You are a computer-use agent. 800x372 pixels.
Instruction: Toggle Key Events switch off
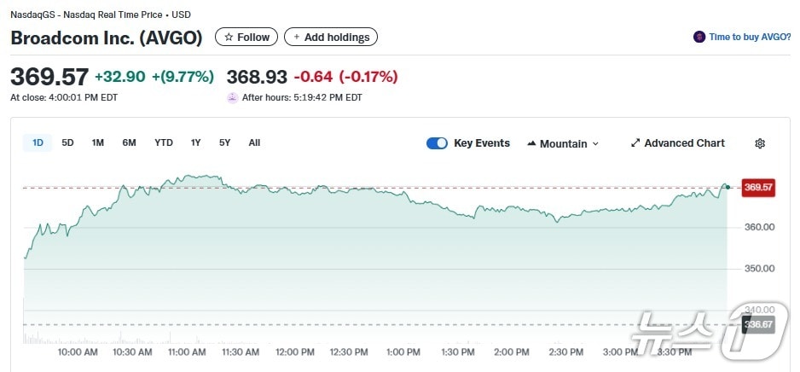437,143
